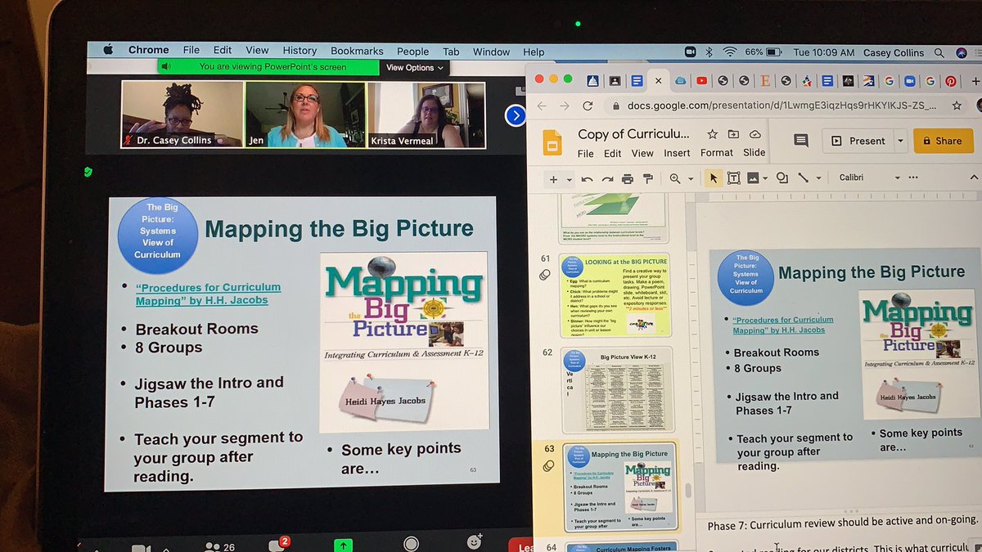
Task: Open the Window menu in menu bar
Action: click(491, 52)
